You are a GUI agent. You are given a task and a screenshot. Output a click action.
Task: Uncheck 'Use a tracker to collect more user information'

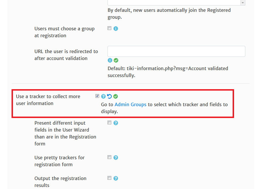[x=97, y=96]
